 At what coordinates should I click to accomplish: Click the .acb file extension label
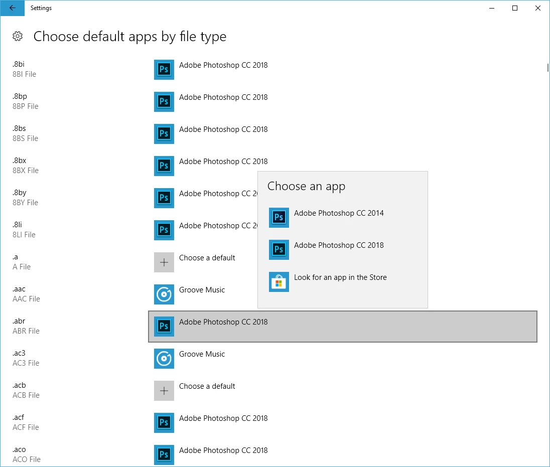click(19, 385)
